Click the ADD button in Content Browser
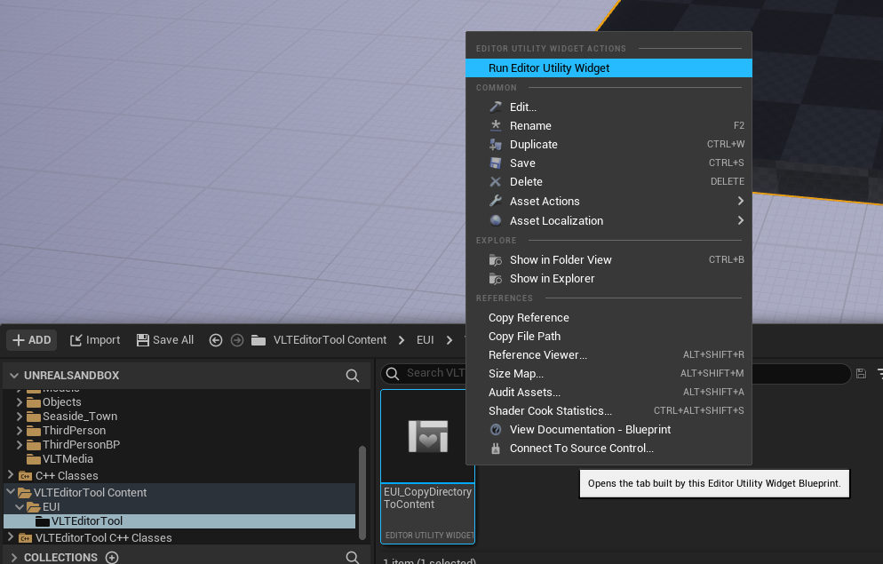The width and height of the screenshot is (883, 564). pos(32,340)
